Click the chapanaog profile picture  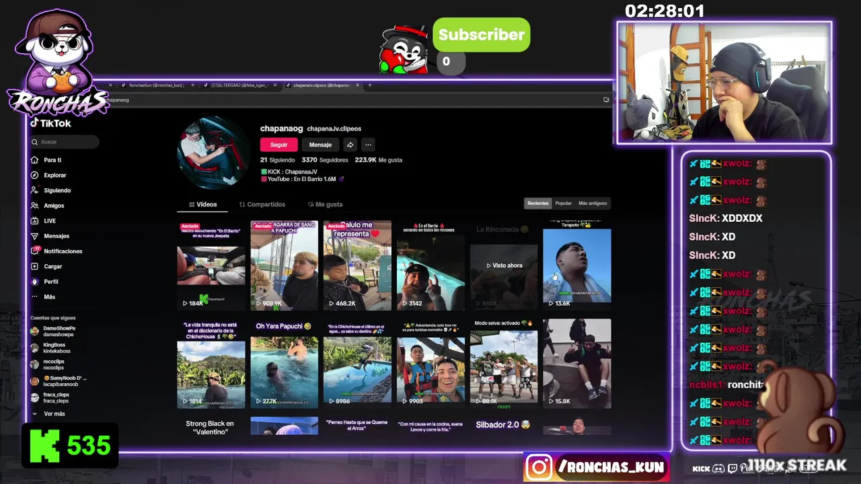pyautogui.click(x=213, y=152)
